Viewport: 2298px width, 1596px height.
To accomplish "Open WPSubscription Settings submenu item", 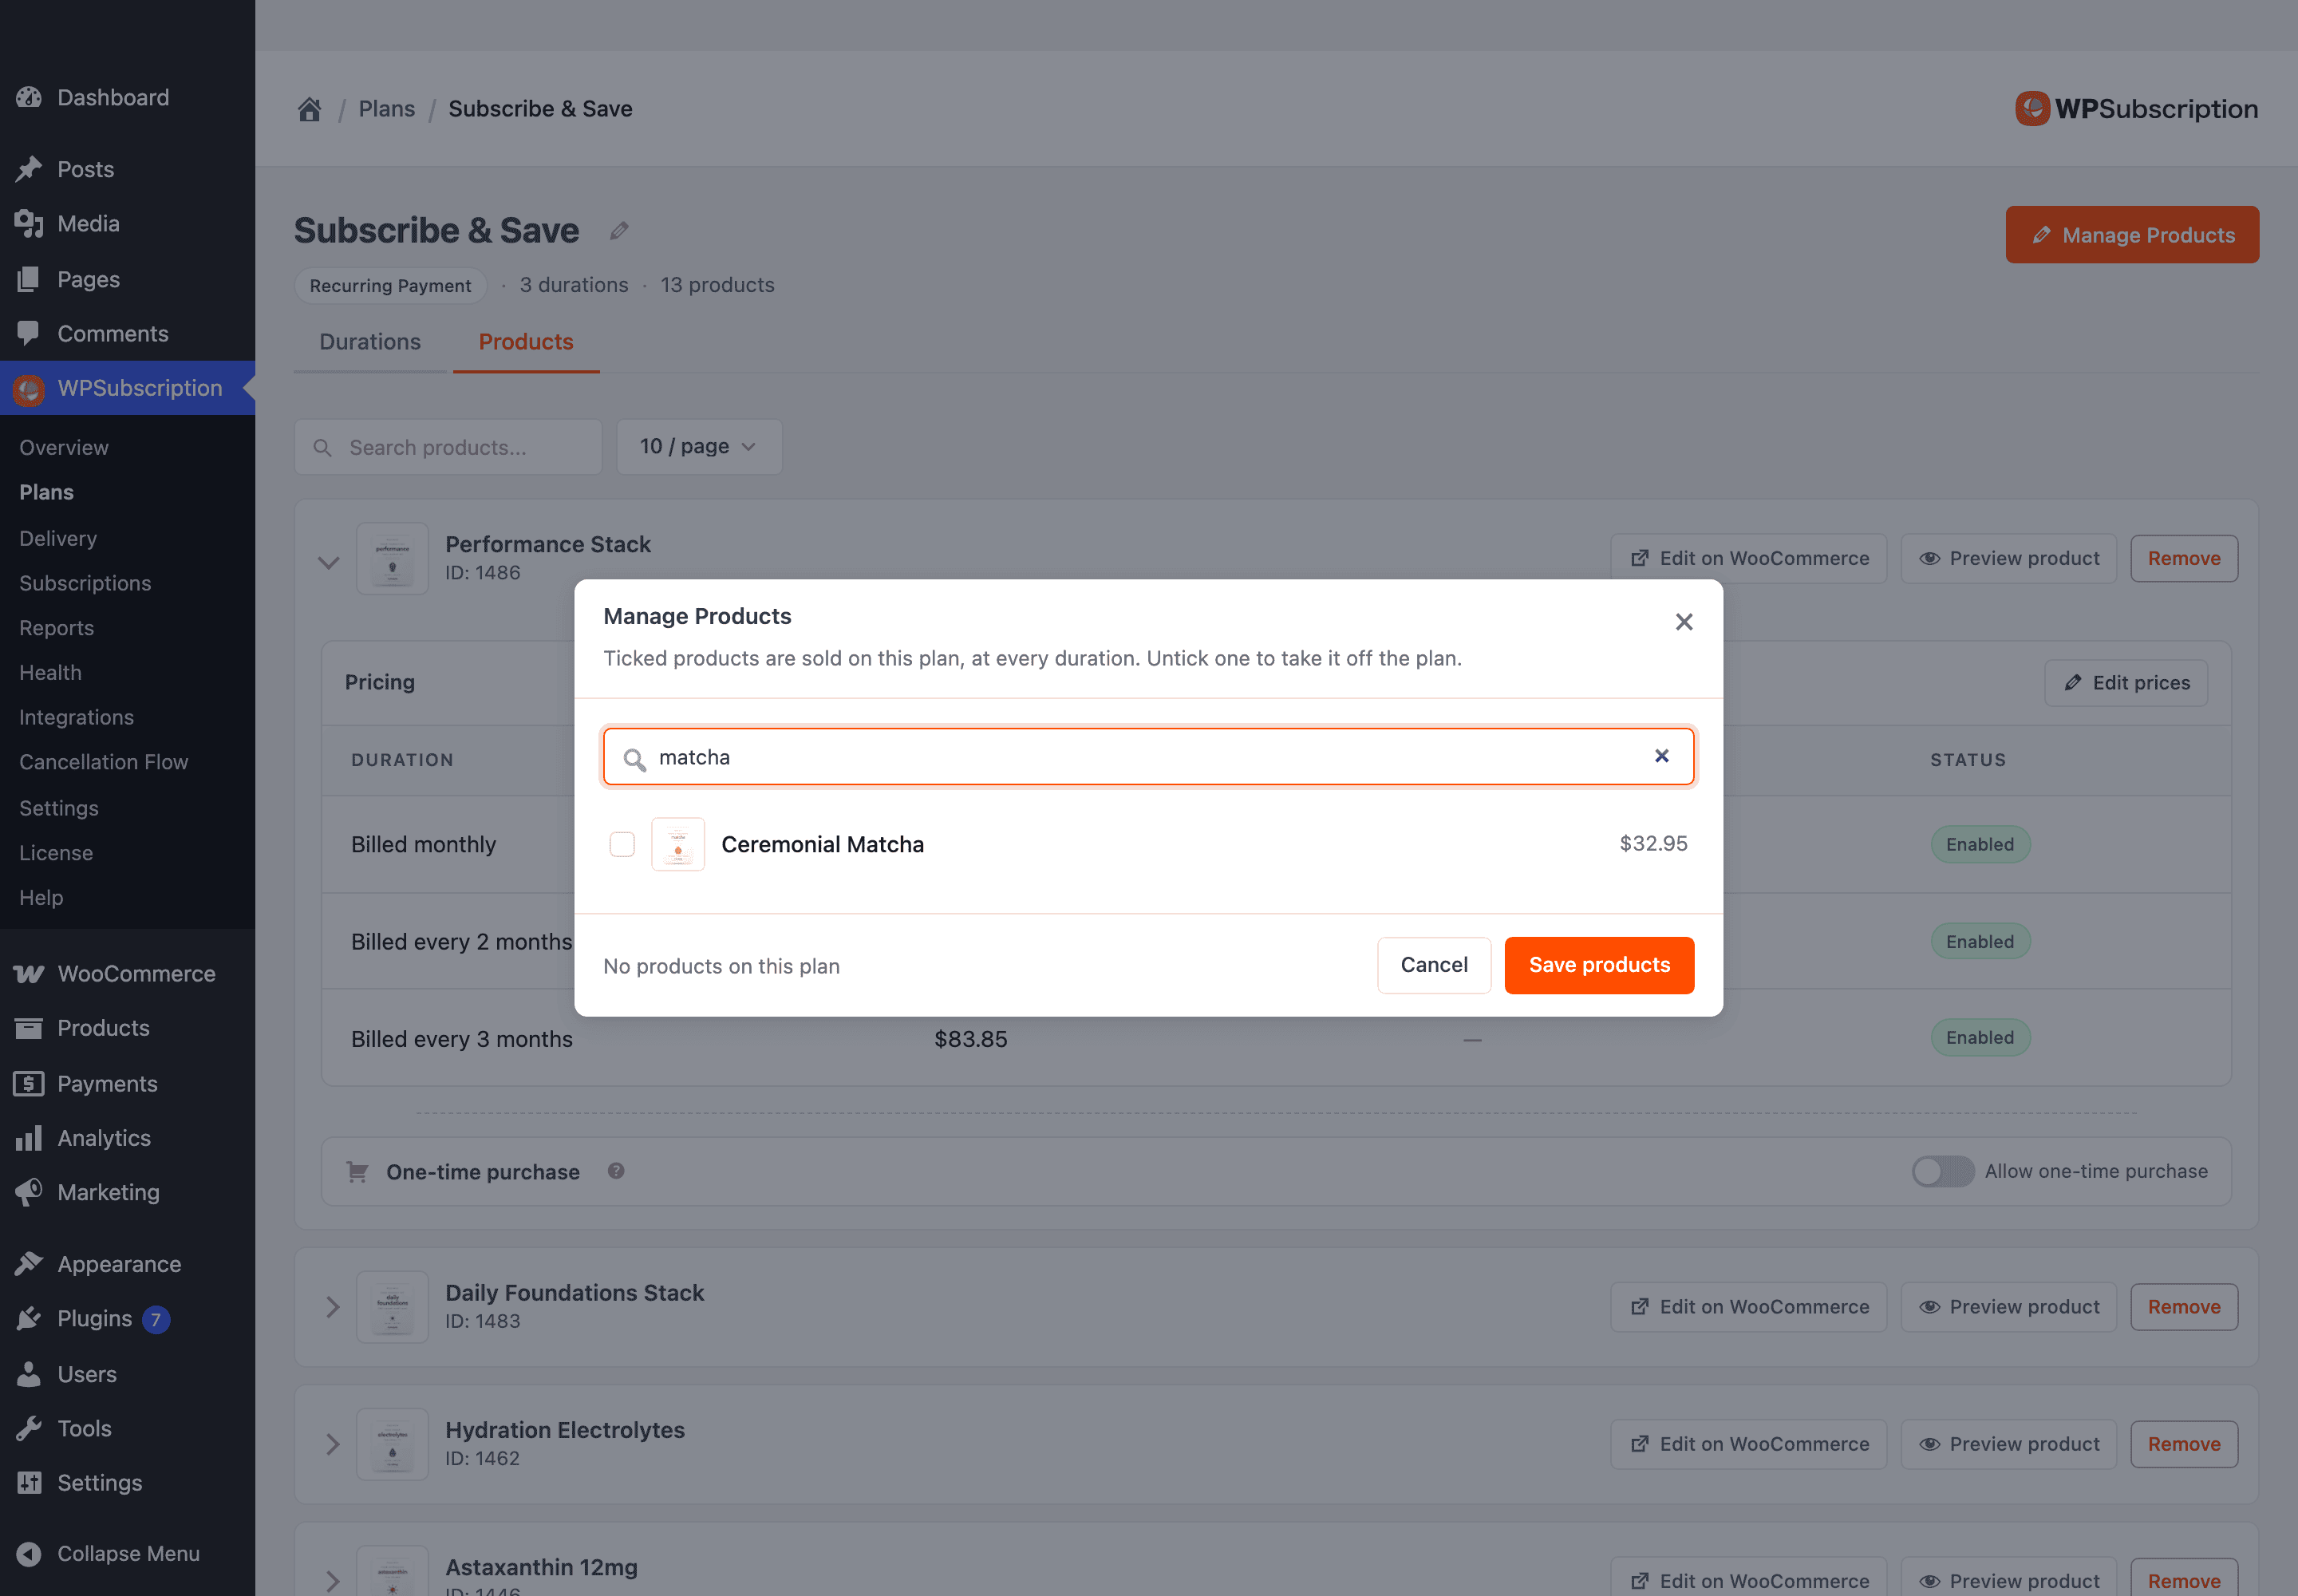I will pos(127,808).
